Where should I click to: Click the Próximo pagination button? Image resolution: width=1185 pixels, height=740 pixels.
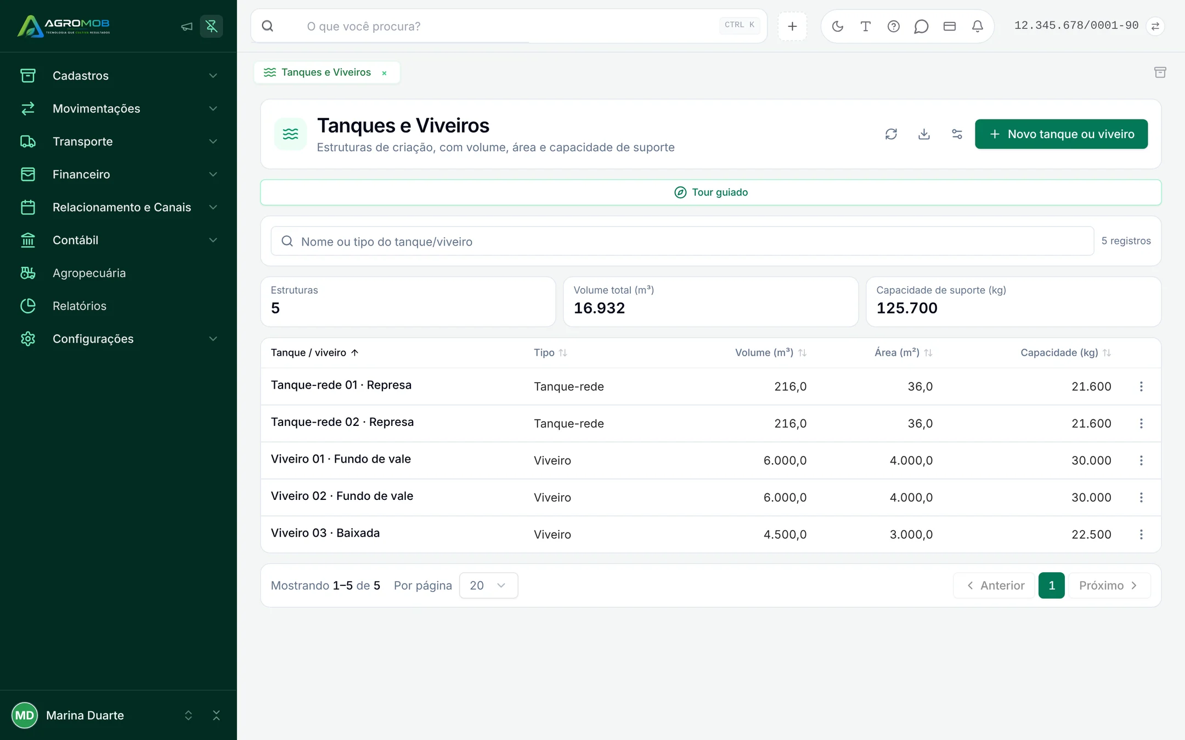click(1109, 585)
